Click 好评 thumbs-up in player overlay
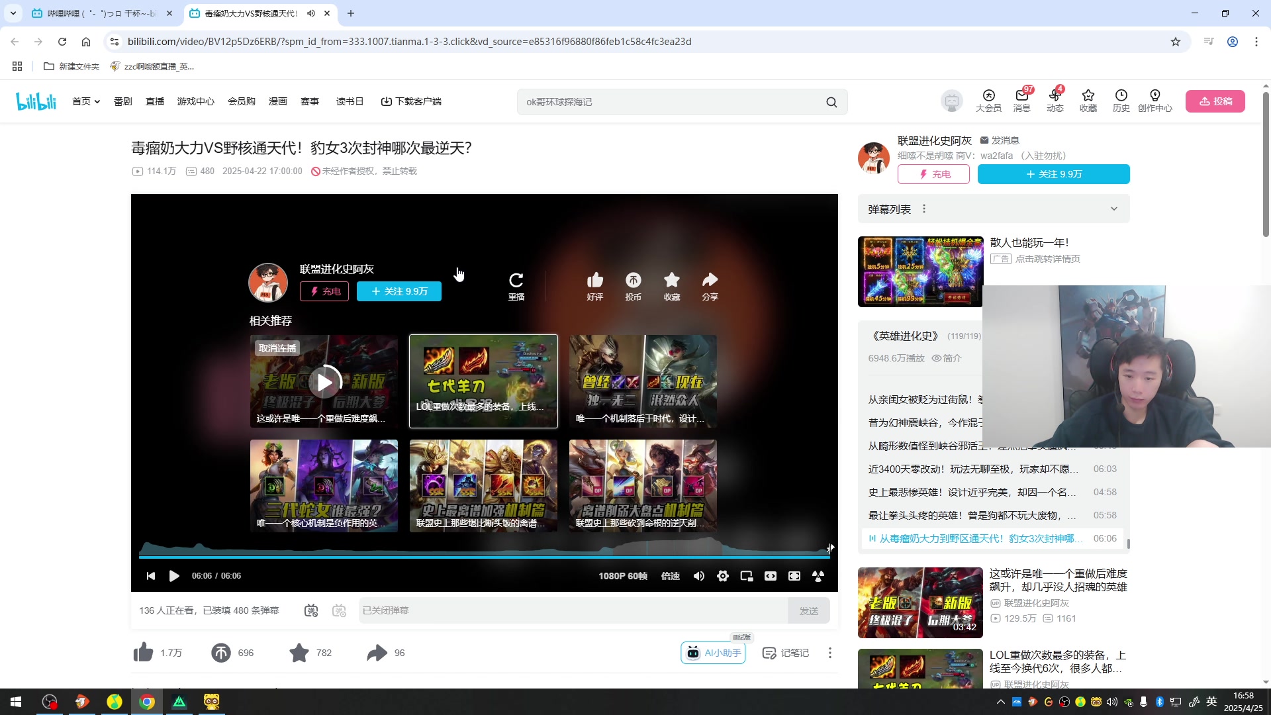Viewport: 1271px width, 715px height. [594, 286]
